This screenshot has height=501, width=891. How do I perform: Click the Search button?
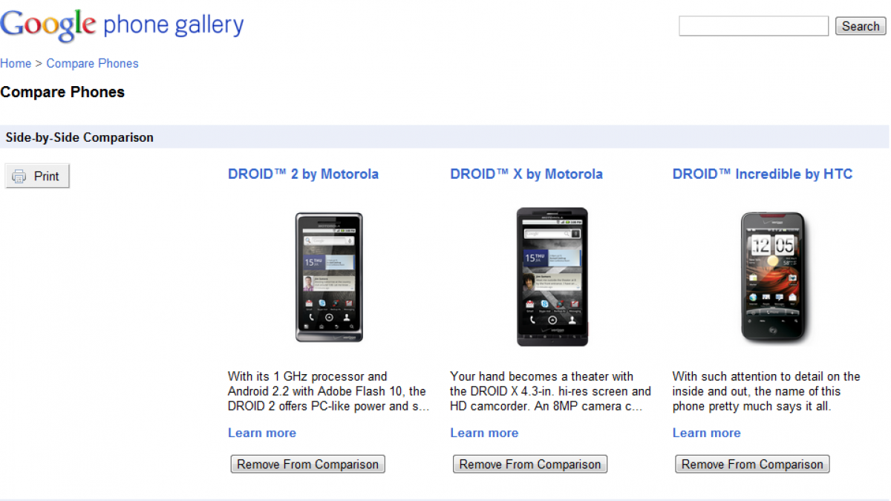(861, 26)
